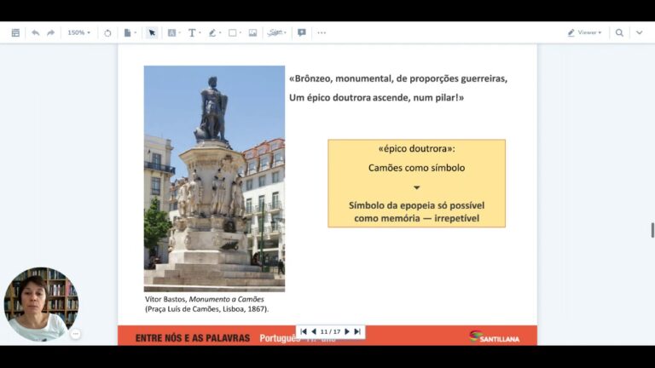The height and width of the screenshot is (368, 655).
Task: Click text como memória — irrepetível
Action: (x=416, y=218)
